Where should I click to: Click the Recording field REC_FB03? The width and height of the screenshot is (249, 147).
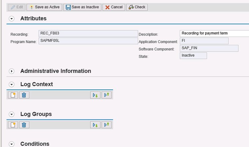(88, 34)
